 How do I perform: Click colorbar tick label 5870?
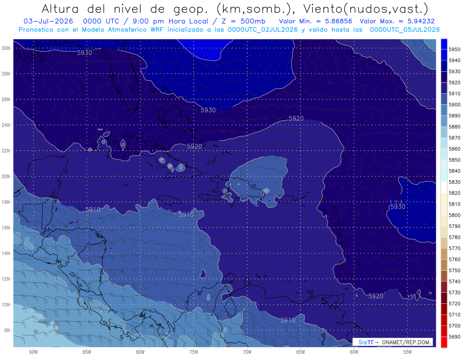(x=454, y=138)
